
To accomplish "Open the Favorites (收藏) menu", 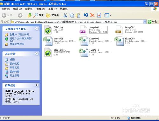I will point(41,9).
